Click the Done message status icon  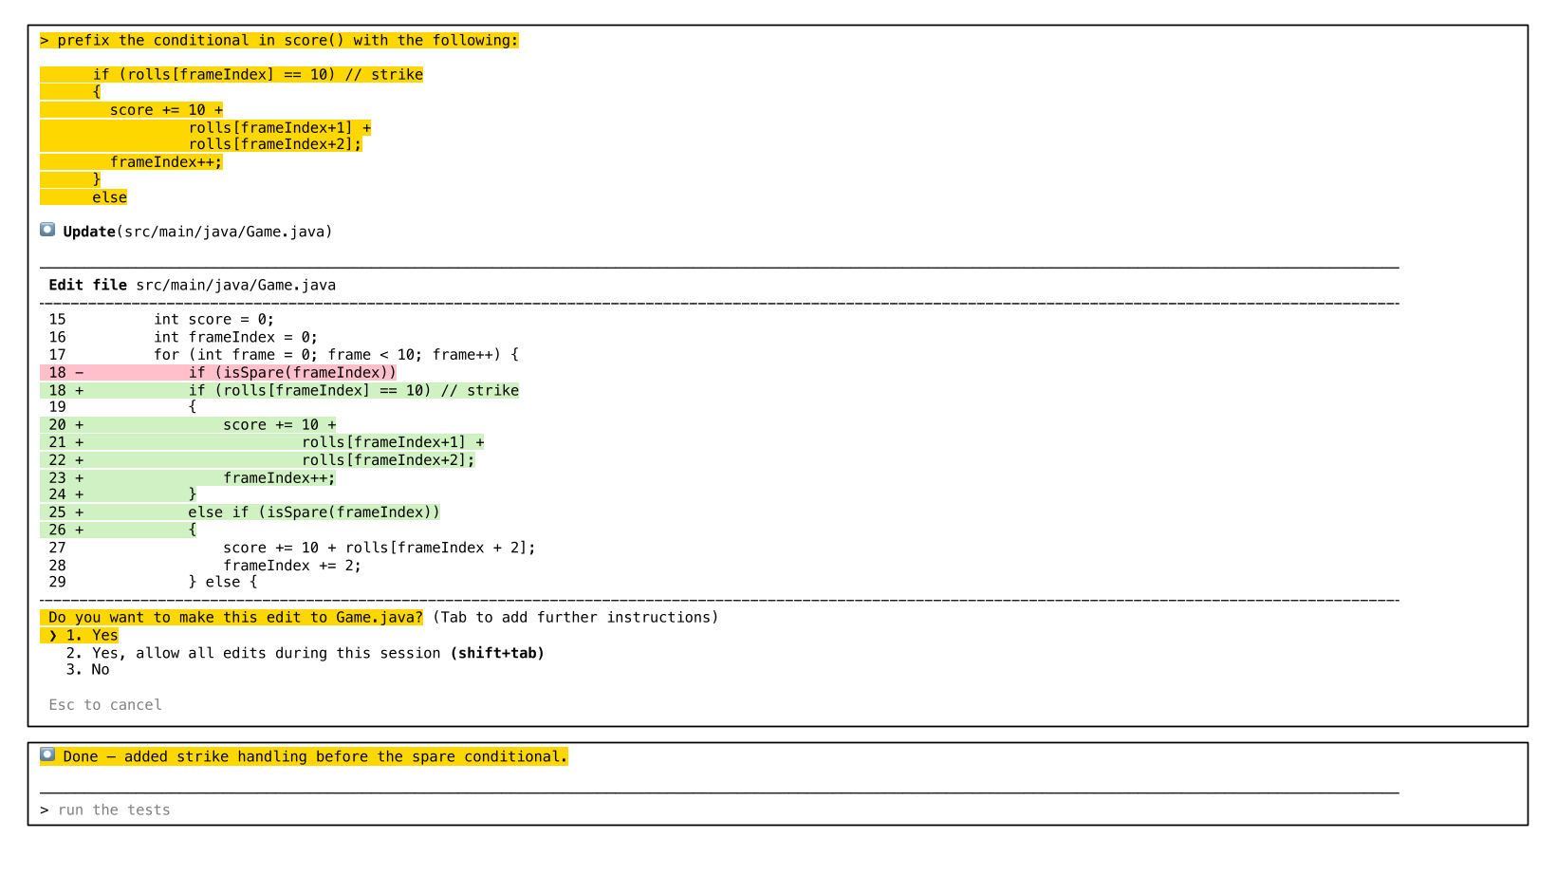47,755
